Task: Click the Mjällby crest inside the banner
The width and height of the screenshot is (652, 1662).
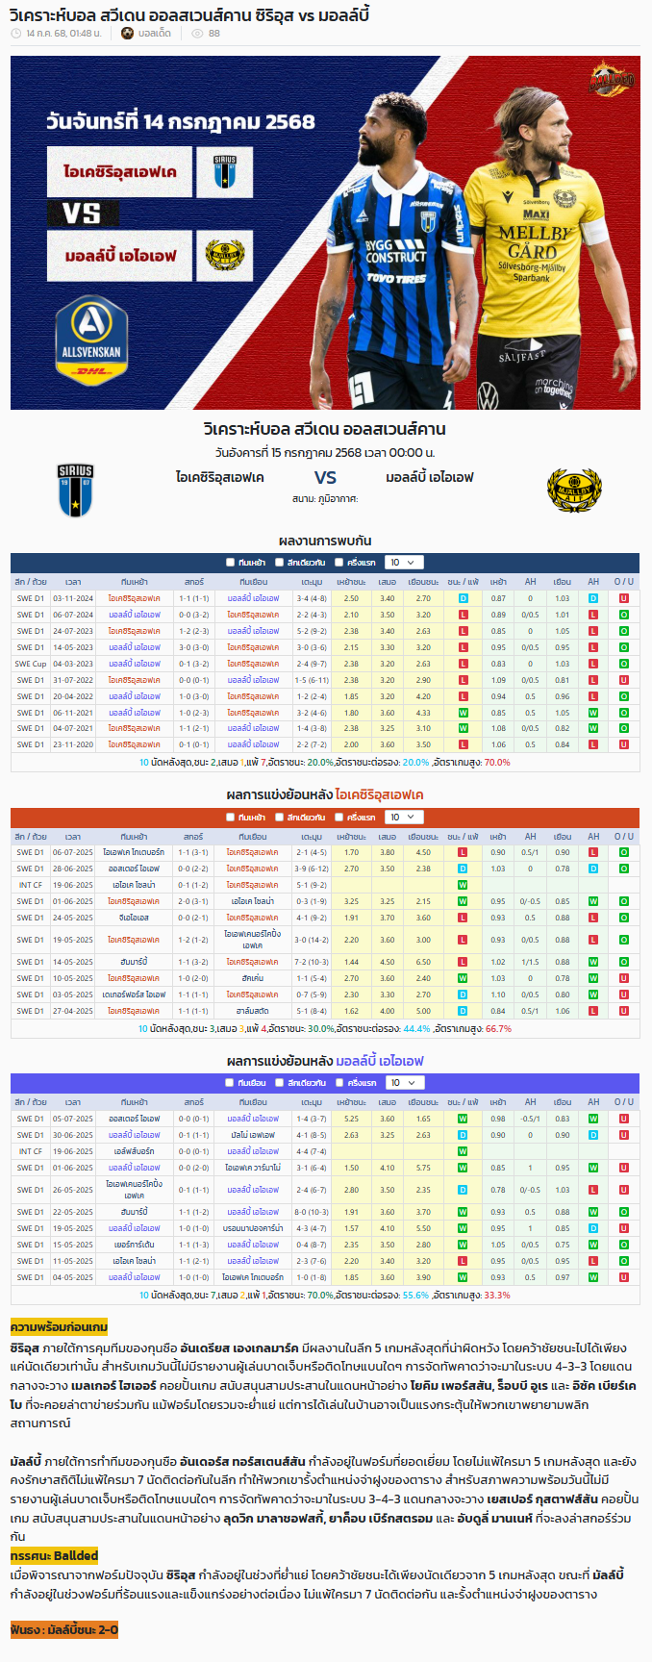Action: click(224, 255)
